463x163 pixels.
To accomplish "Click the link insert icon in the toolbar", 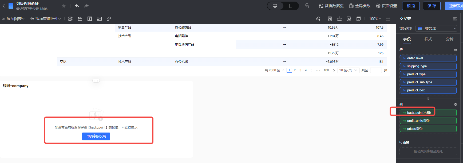I will pos(109,19).
